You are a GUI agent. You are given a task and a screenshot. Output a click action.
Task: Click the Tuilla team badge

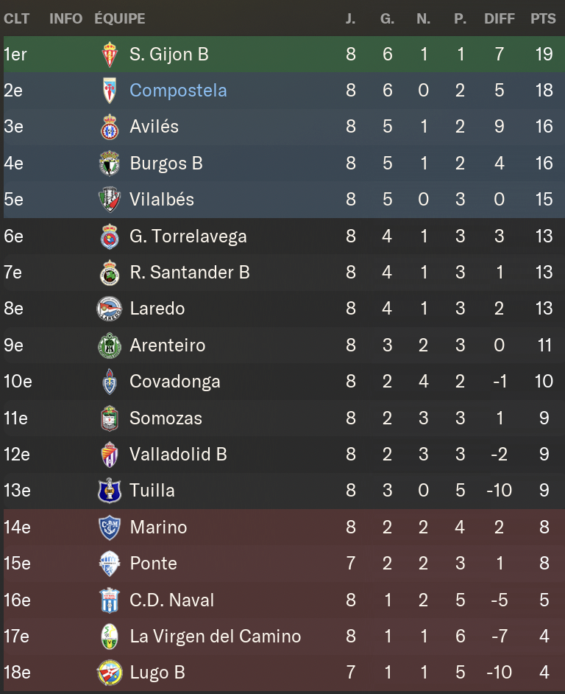pyautogui.click(x=110, y=491)
